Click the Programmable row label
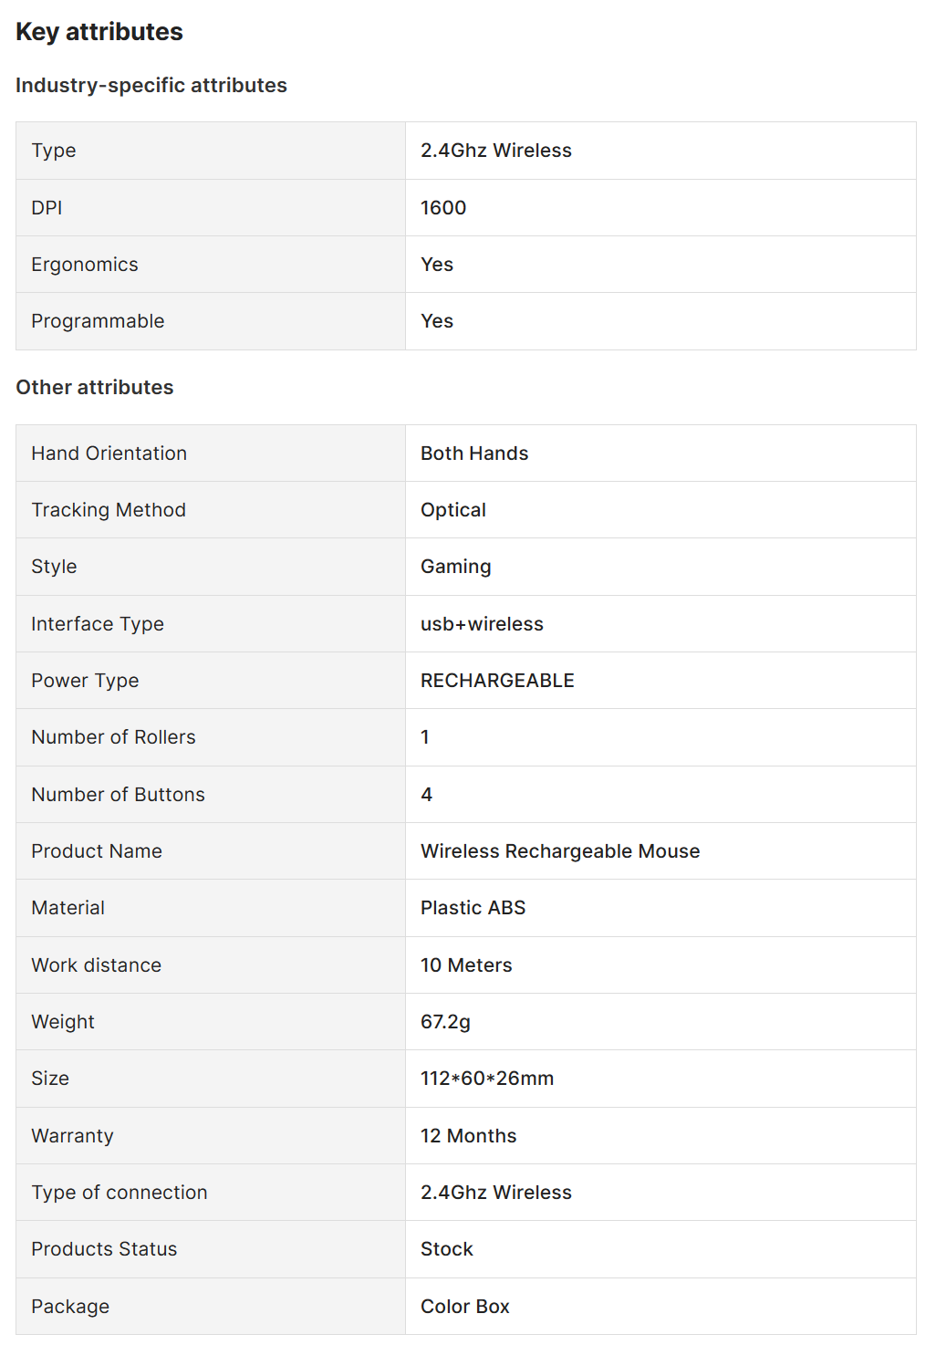The image size is (936, 1345). click(98, 321)
